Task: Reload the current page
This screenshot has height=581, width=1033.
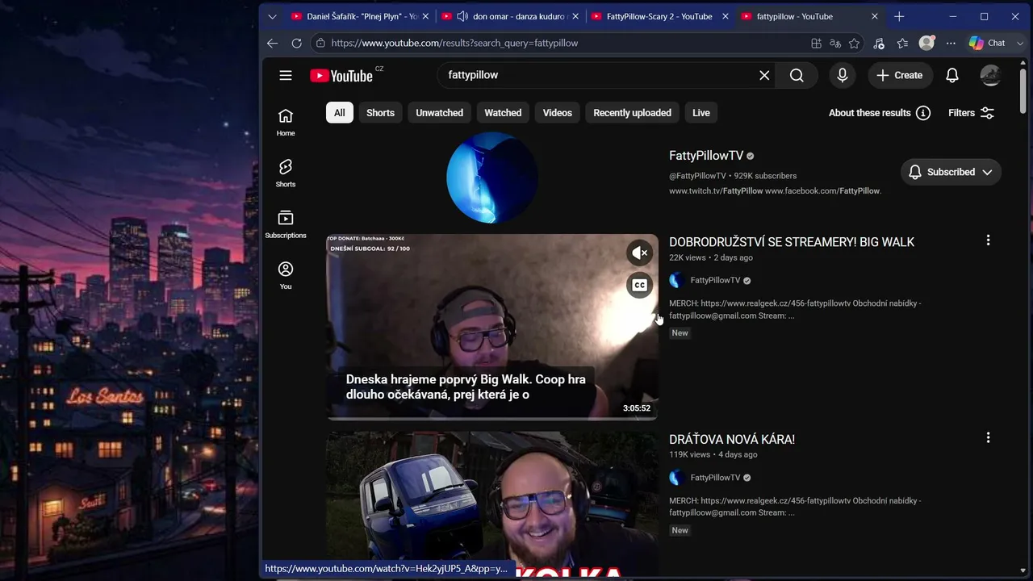Action: click(296, 43)
